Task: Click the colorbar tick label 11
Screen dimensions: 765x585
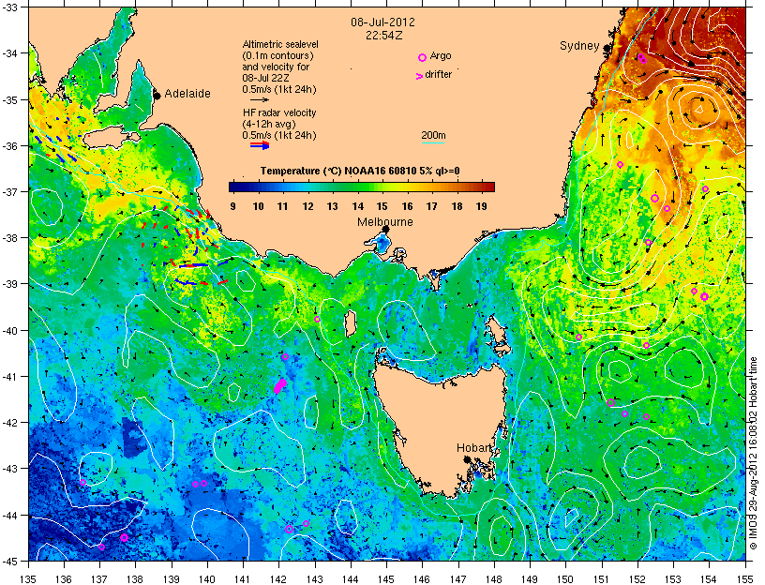Action: [x=282, y=206]
